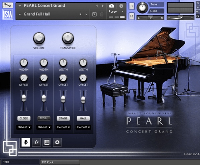Open the fx effects page
200x165 pixels.
pyautogui.click(x=36, y=142)
